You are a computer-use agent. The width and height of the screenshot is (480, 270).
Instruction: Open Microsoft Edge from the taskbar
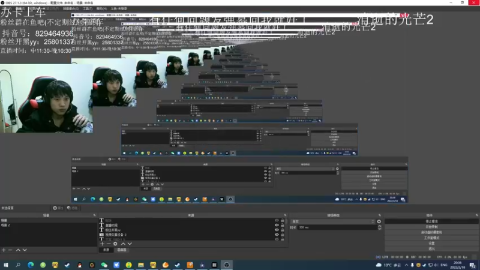coord(31,265)
